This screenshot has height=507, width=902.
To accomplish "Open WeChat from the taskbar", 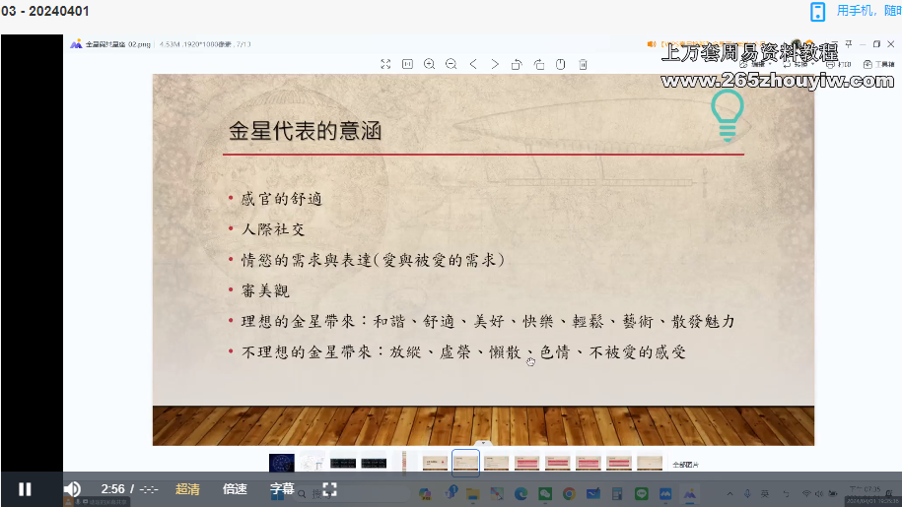I will pos(545,492).
